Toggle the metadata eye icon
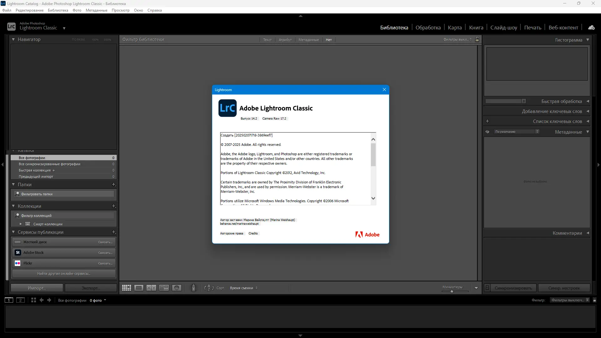The image size is (601, 338). point(487,132)
